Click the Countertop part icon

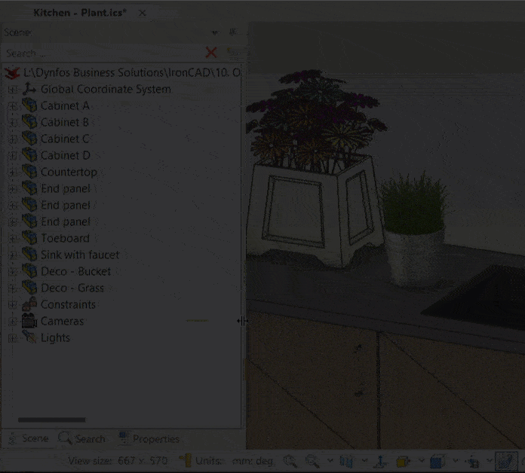[x=29, y=172]
